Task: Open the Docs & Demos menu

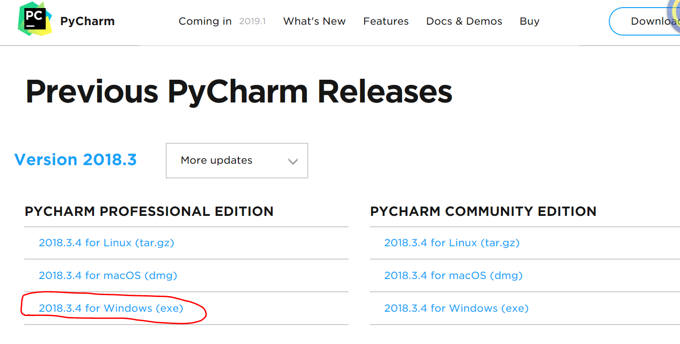Action: point(464,21)
